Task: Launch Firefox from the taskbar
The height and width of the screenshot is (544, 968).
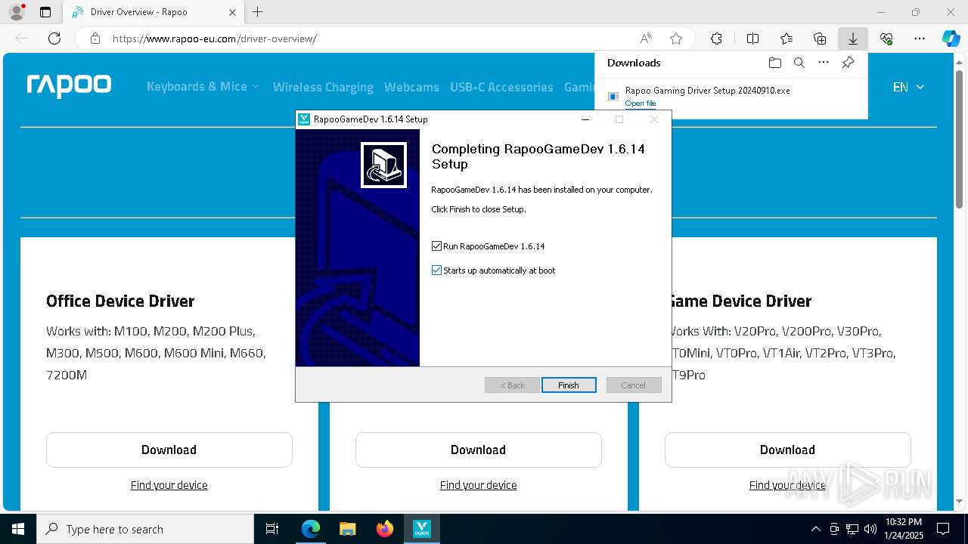Action: point(385,529)
